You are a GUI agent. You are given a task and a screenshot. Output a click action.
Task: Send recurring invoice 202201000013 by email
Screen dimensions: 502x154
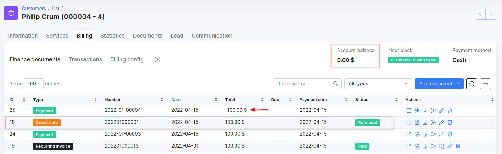433,146
